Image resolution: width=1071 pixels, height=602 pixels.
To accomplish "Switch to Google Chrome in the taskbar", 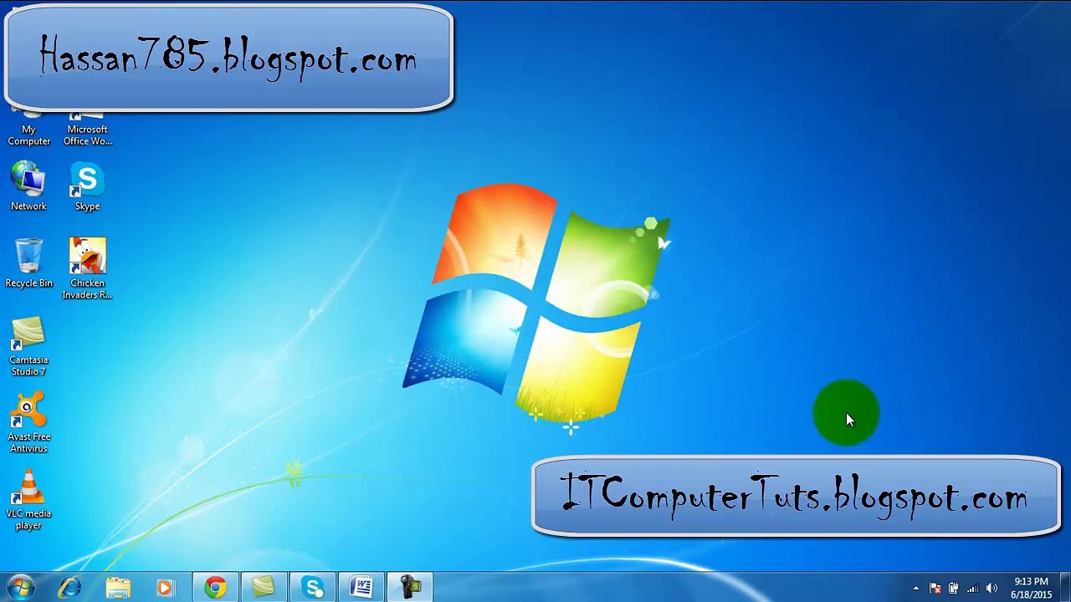I will coord(215,588).
